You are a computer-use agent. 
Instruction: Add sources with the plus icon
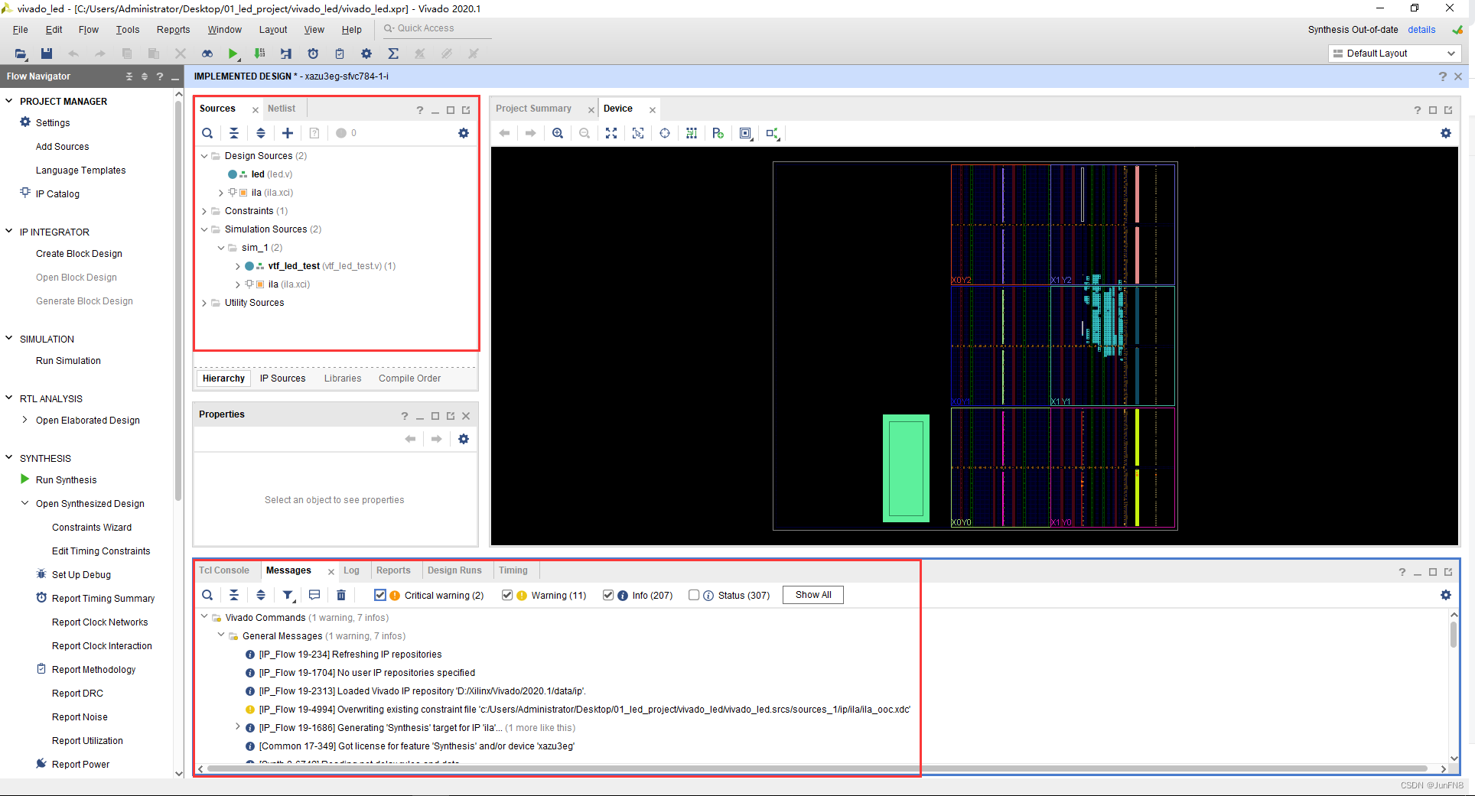(x=288, y=133)
